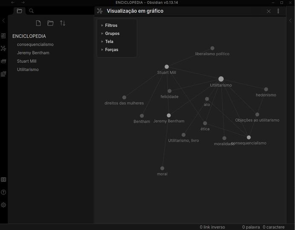This screenshot has height=230, width=295.
Task: Expand the Forças section
Action: [111, 50]
